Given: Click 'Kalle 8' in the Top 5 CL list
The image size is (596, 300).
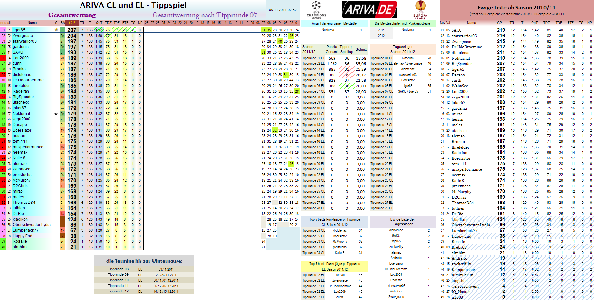Looking at the screenshot, I should click(340, 253).
